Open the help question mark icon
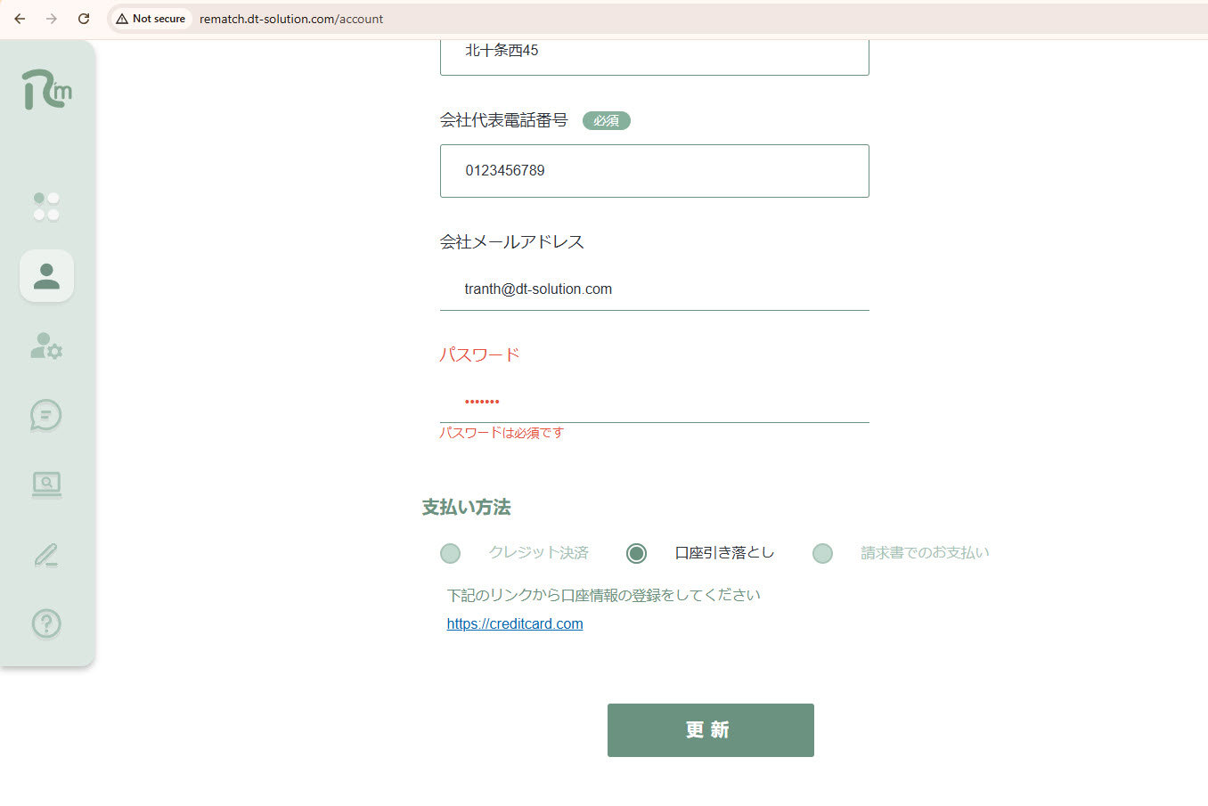1208x806 pixels. tap(46, 623)
